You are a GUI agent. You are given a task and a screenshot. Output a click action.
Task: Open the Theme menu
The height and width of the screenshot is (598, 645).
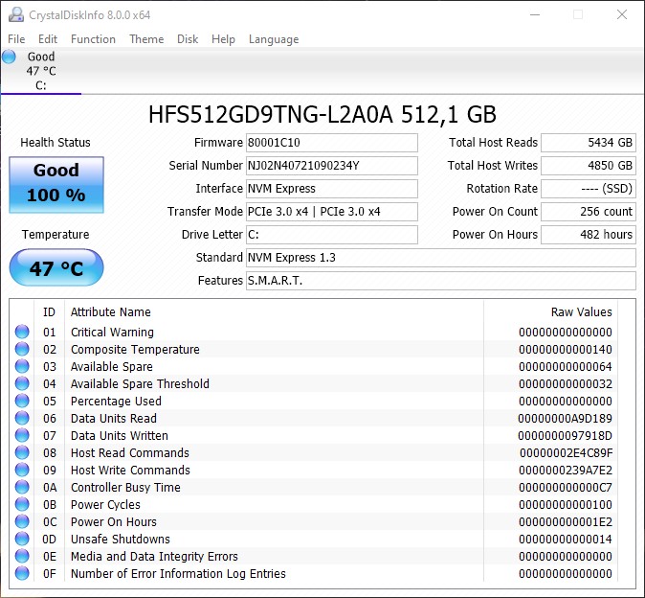[x=146, y=39]
